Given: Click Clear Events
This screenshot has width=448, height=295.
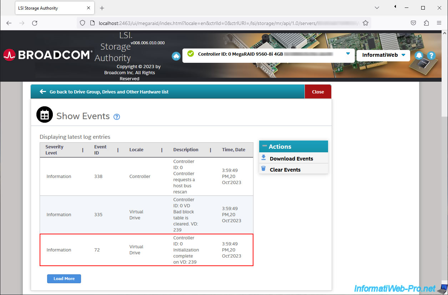Looking at the screenshot, I should pos(285,170).
